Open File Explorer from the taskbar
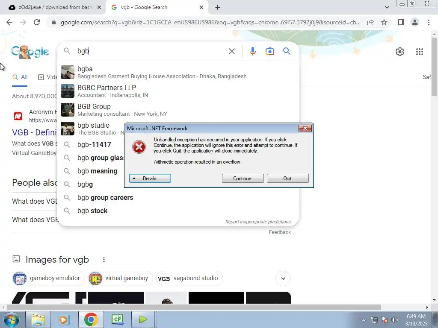 point(38,319)
